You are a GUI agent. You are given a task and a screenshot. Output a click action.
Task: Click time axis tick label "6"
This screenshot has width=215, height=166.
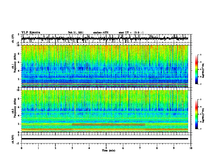click(123, 148)
